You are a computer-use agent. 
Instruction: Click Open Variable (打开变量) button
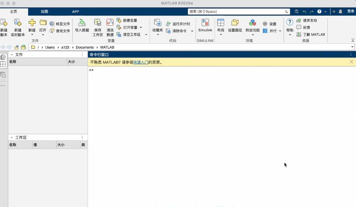(127, 28)
